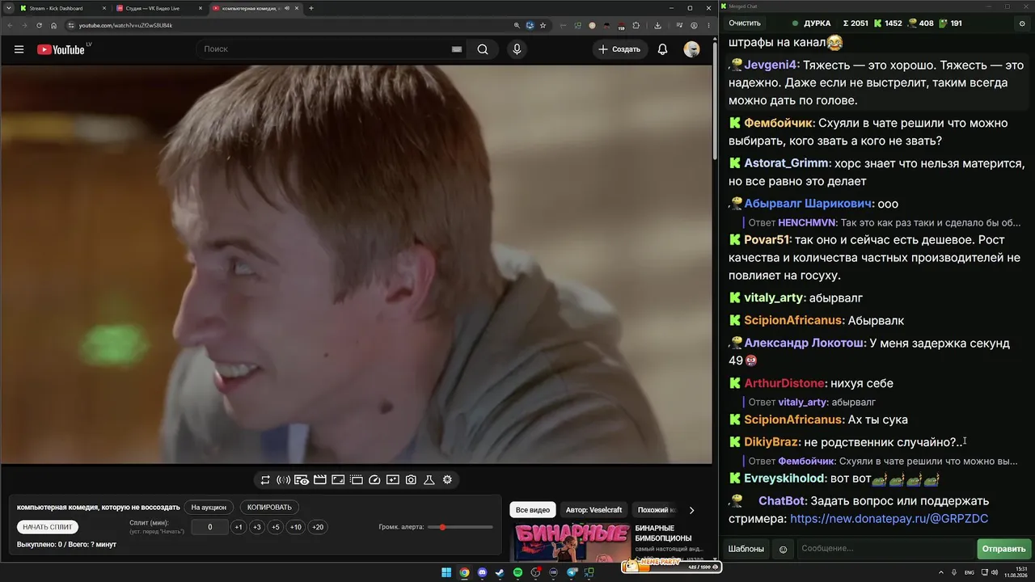The image size is (1035, 582).
Task: Open player toolbar gear settings
Action: (447, 480)
